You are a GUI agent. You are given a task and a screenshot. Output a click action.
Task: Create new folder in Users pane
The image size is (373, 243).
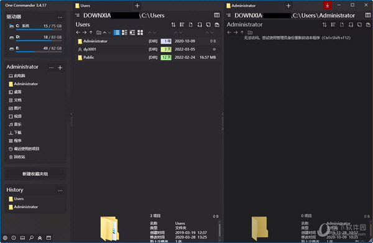(x=99, y=32)
